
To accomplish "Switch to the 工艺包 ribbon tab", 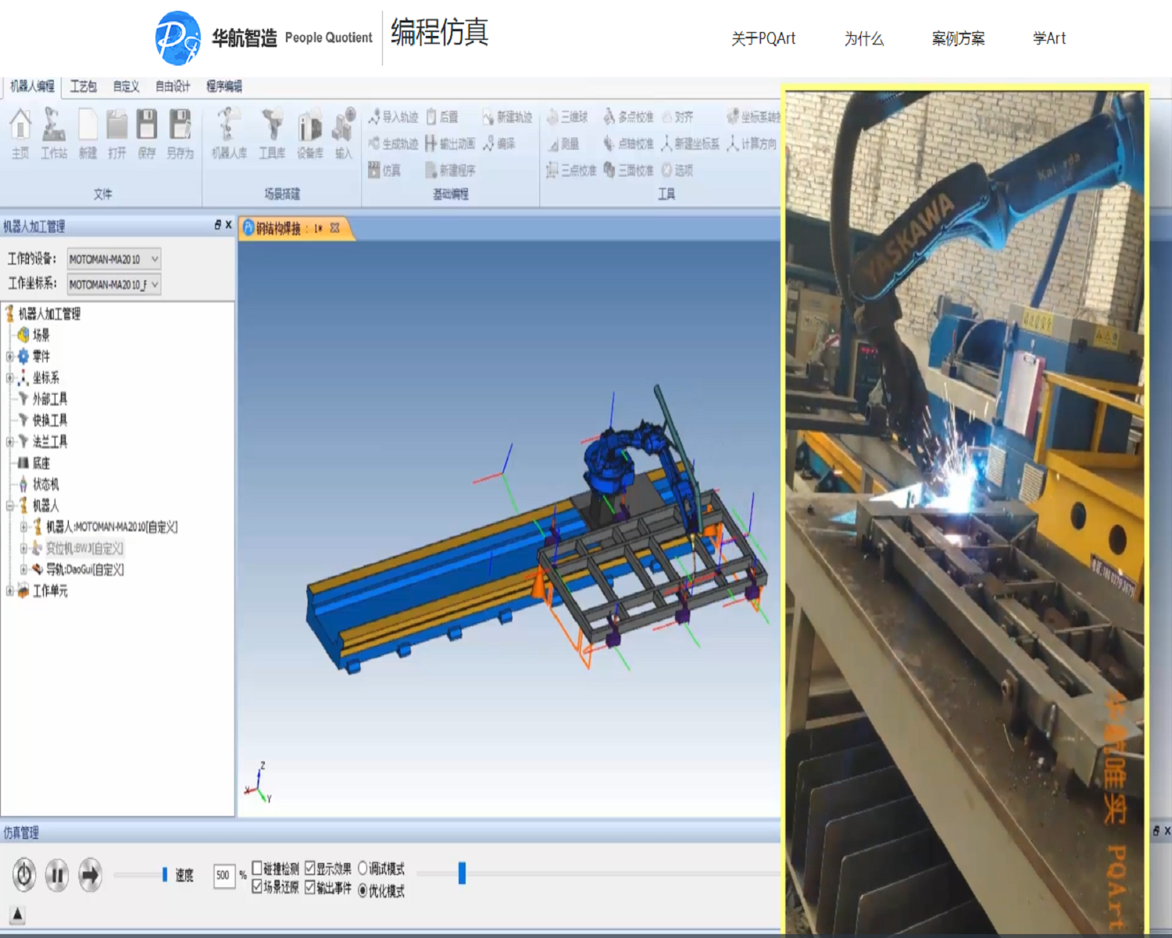I will point(83,86).
